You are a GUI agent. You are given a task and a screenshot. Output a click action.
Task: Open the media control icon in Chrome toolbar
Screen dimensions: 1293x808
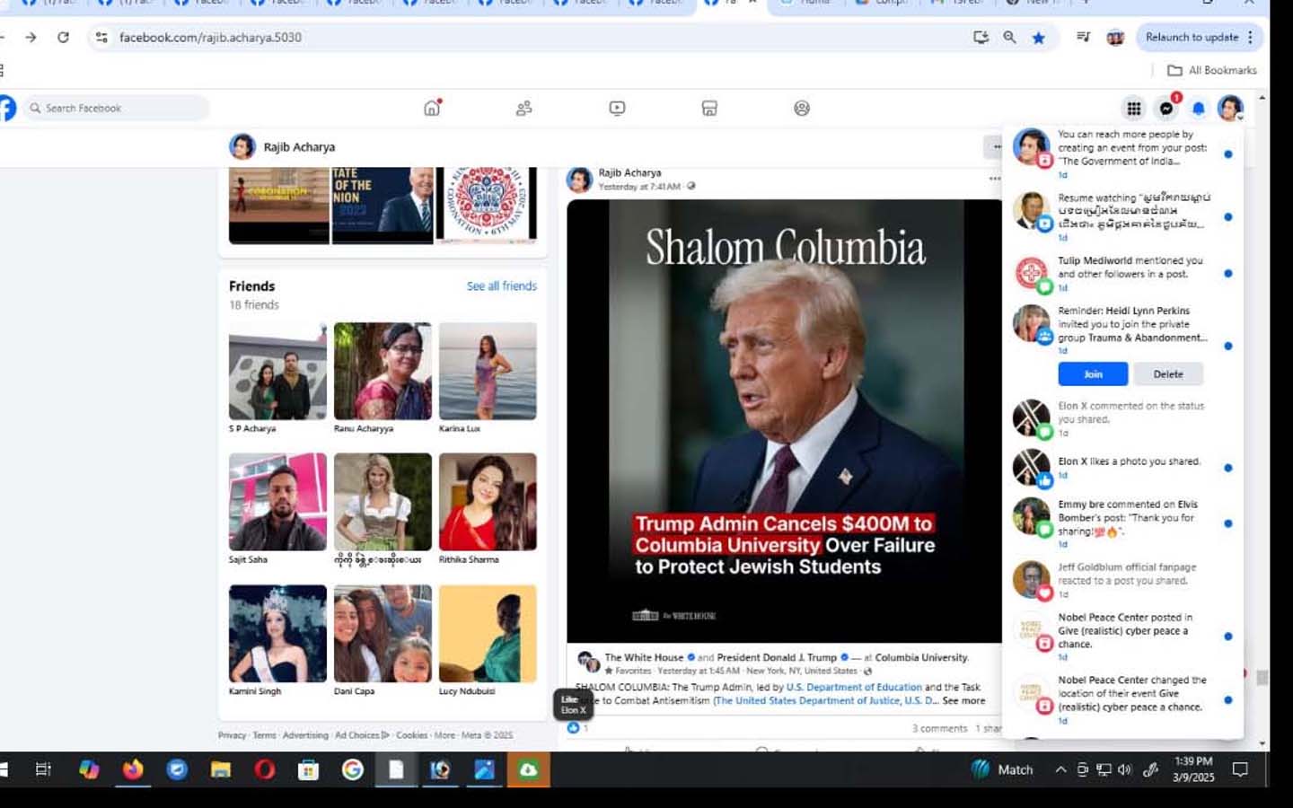tap(1084, 37)
